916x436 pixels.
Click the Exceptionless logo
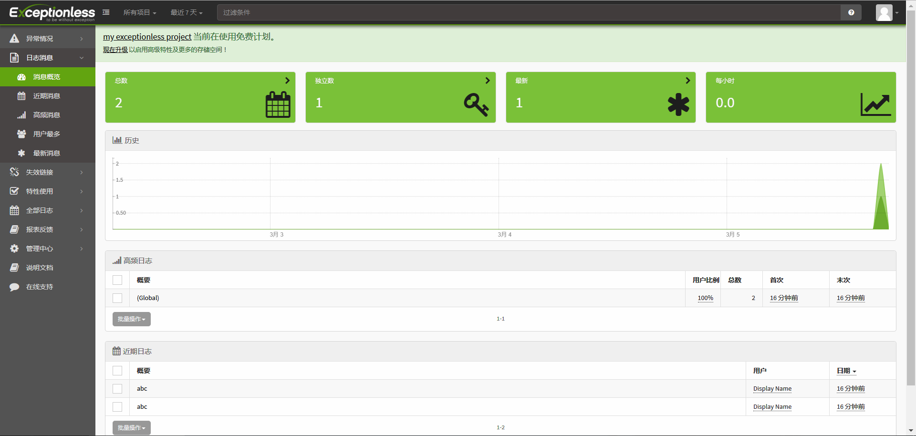coord(52,13)
